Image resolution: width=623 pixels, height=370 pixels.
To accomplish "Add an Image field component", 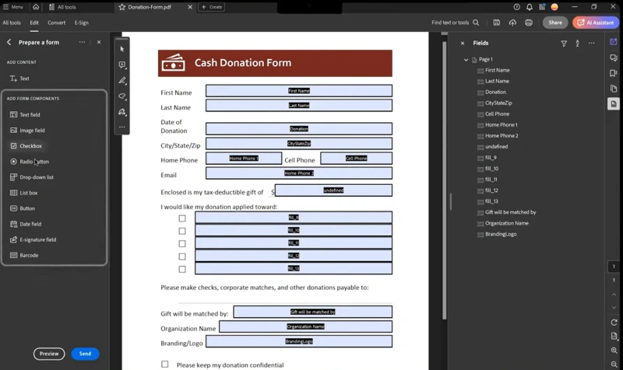I will point(27,130).
